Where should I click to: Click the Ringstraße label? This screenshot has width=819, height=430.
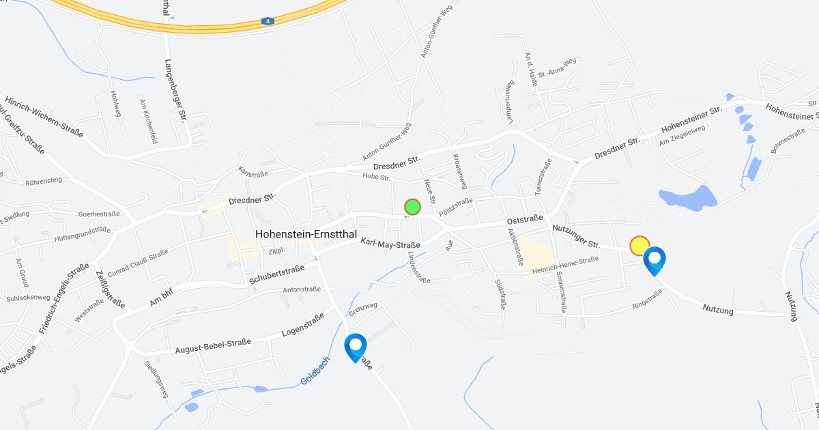point(648,298)
